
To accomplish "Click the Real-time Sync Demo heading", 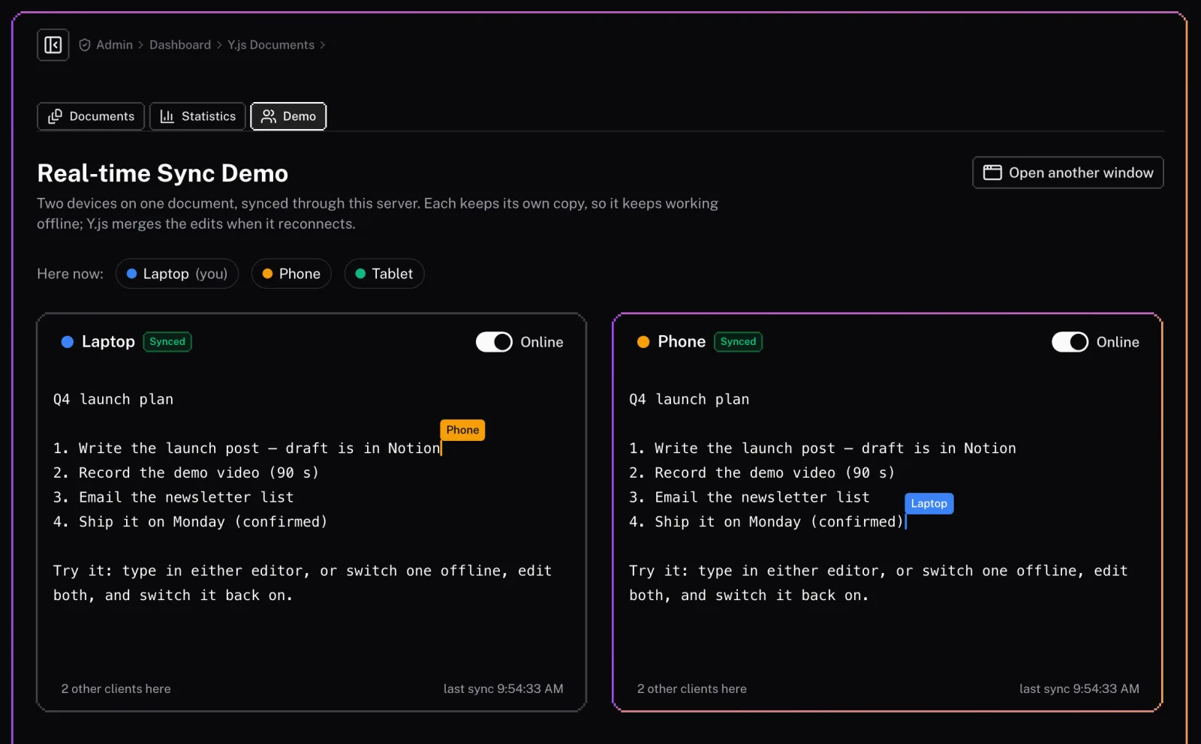I will pos(163,173).
